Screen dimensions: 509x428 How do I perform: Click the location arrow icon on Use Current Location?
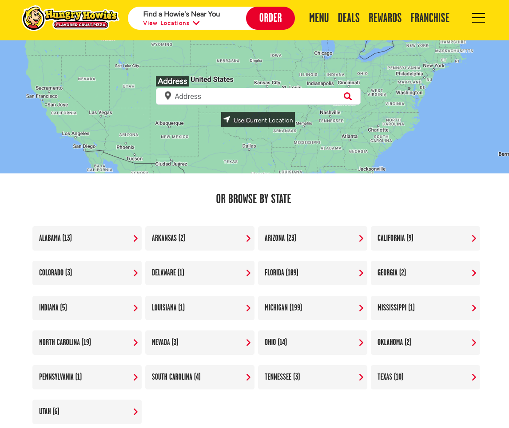pos(227,119)
